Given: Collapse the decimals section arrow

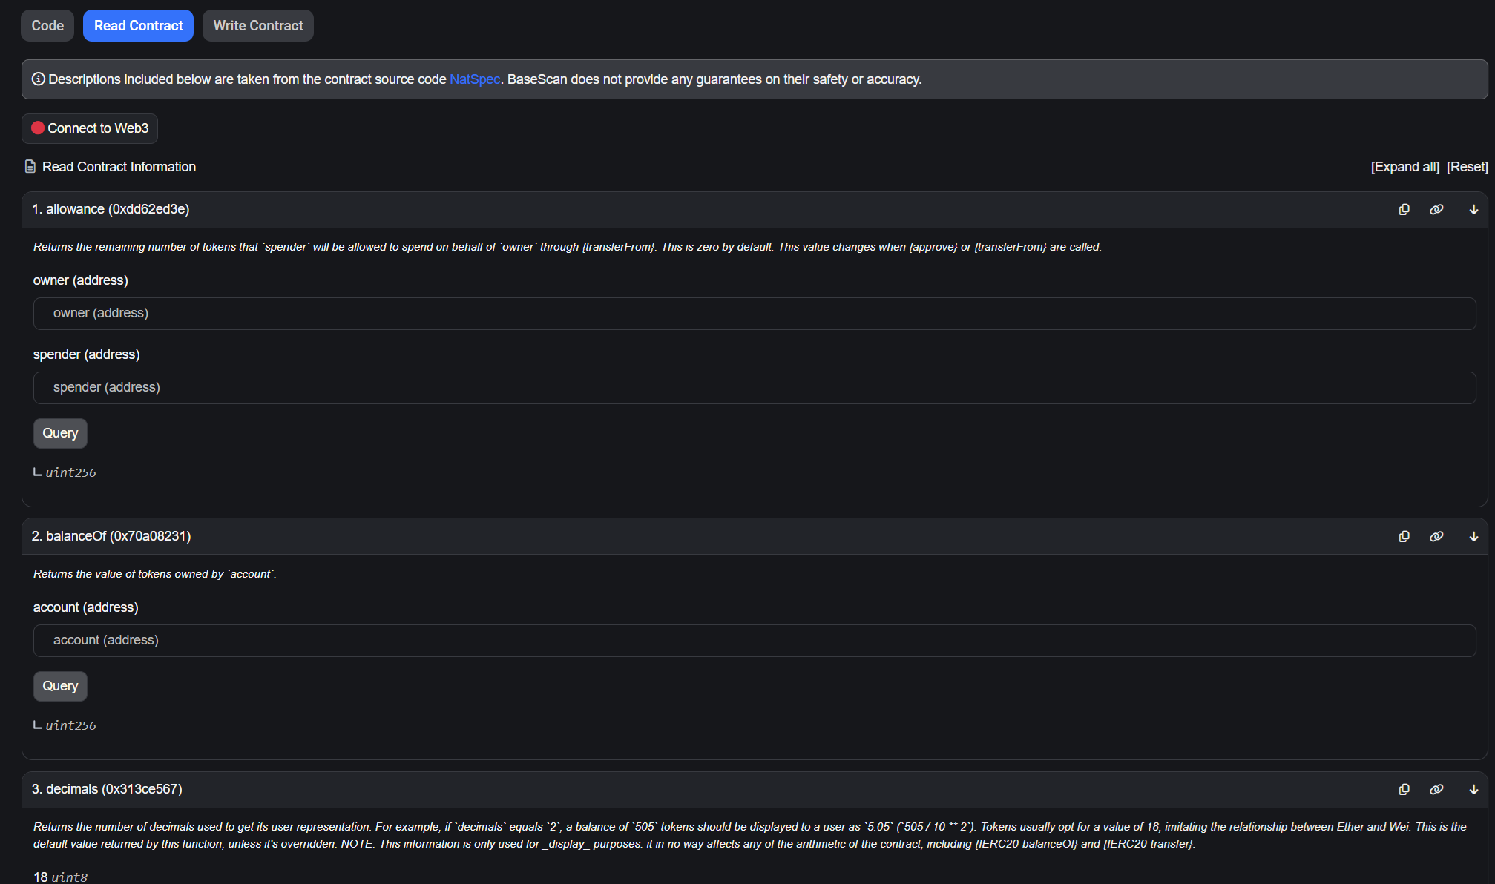Looking at the screenshot, I should click(x=1473, y=790).
